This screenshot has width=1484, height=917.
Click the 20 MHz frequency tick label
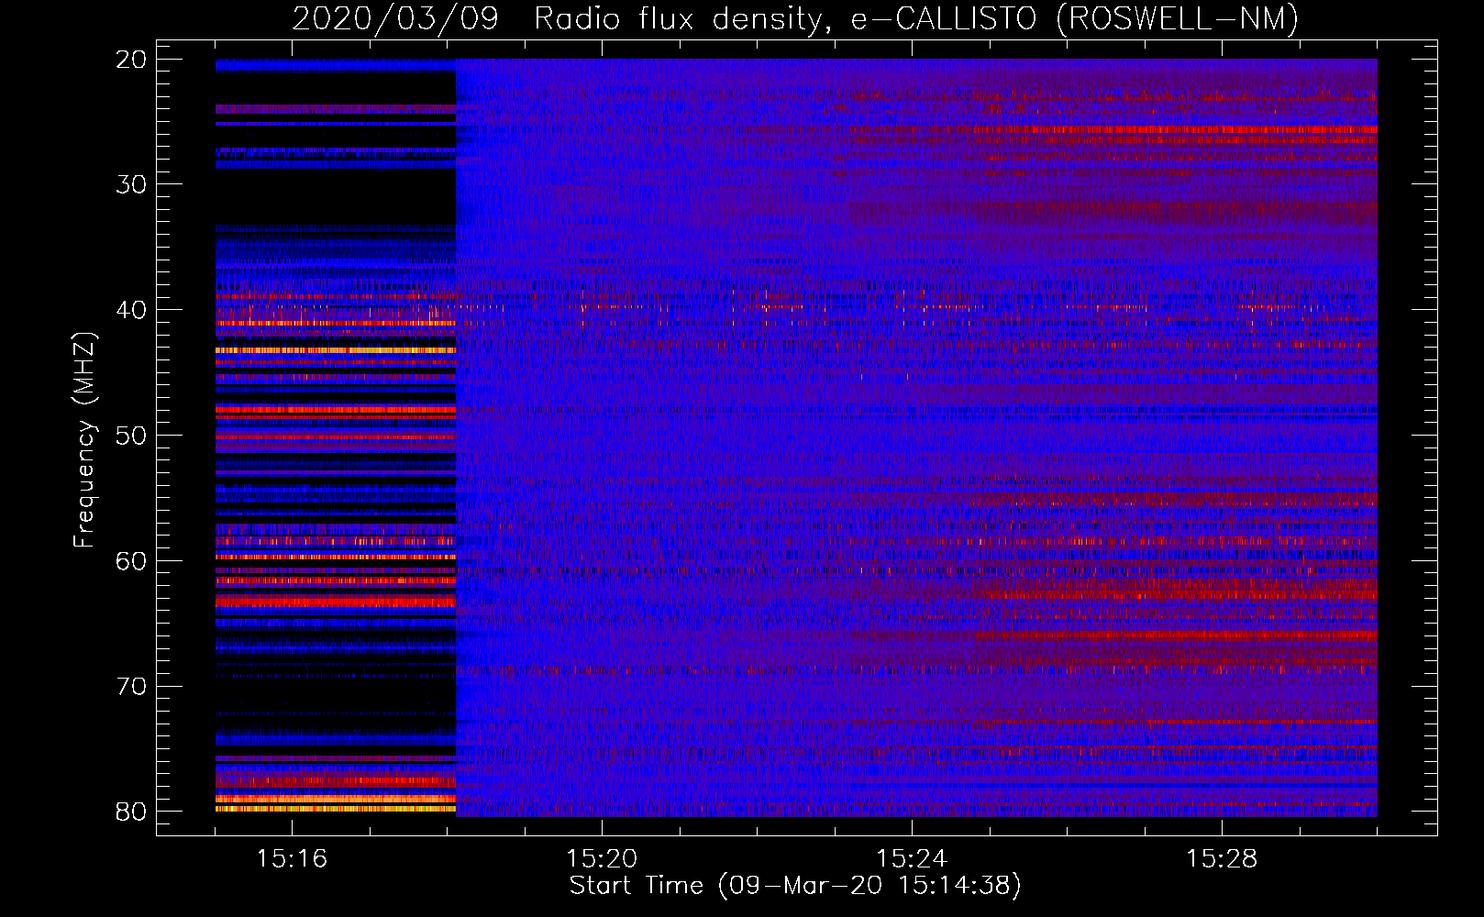click(x=131, y=60)
